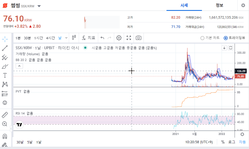Viewport: 249px width, 149px height.
Task: Select the 4시간 interval
Action: (50, 38)
